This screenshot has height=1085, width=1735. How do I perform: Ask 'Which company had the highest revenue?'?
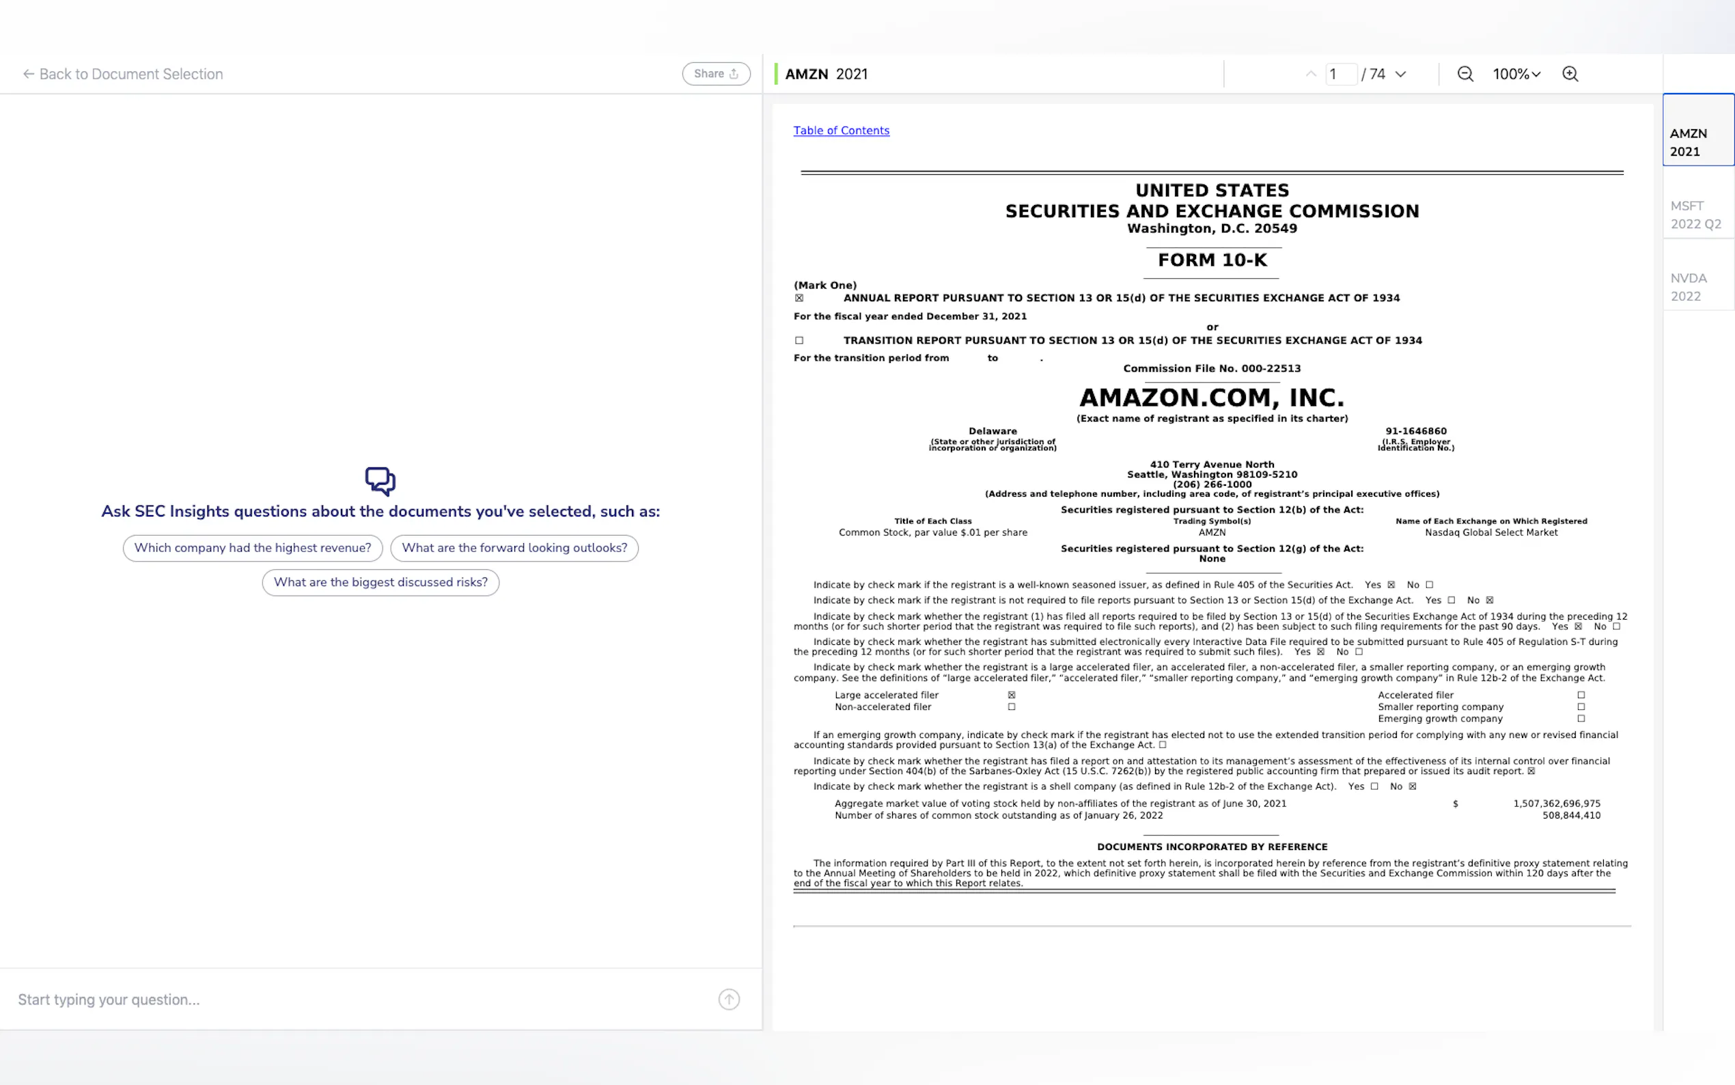tap(253, 547)
